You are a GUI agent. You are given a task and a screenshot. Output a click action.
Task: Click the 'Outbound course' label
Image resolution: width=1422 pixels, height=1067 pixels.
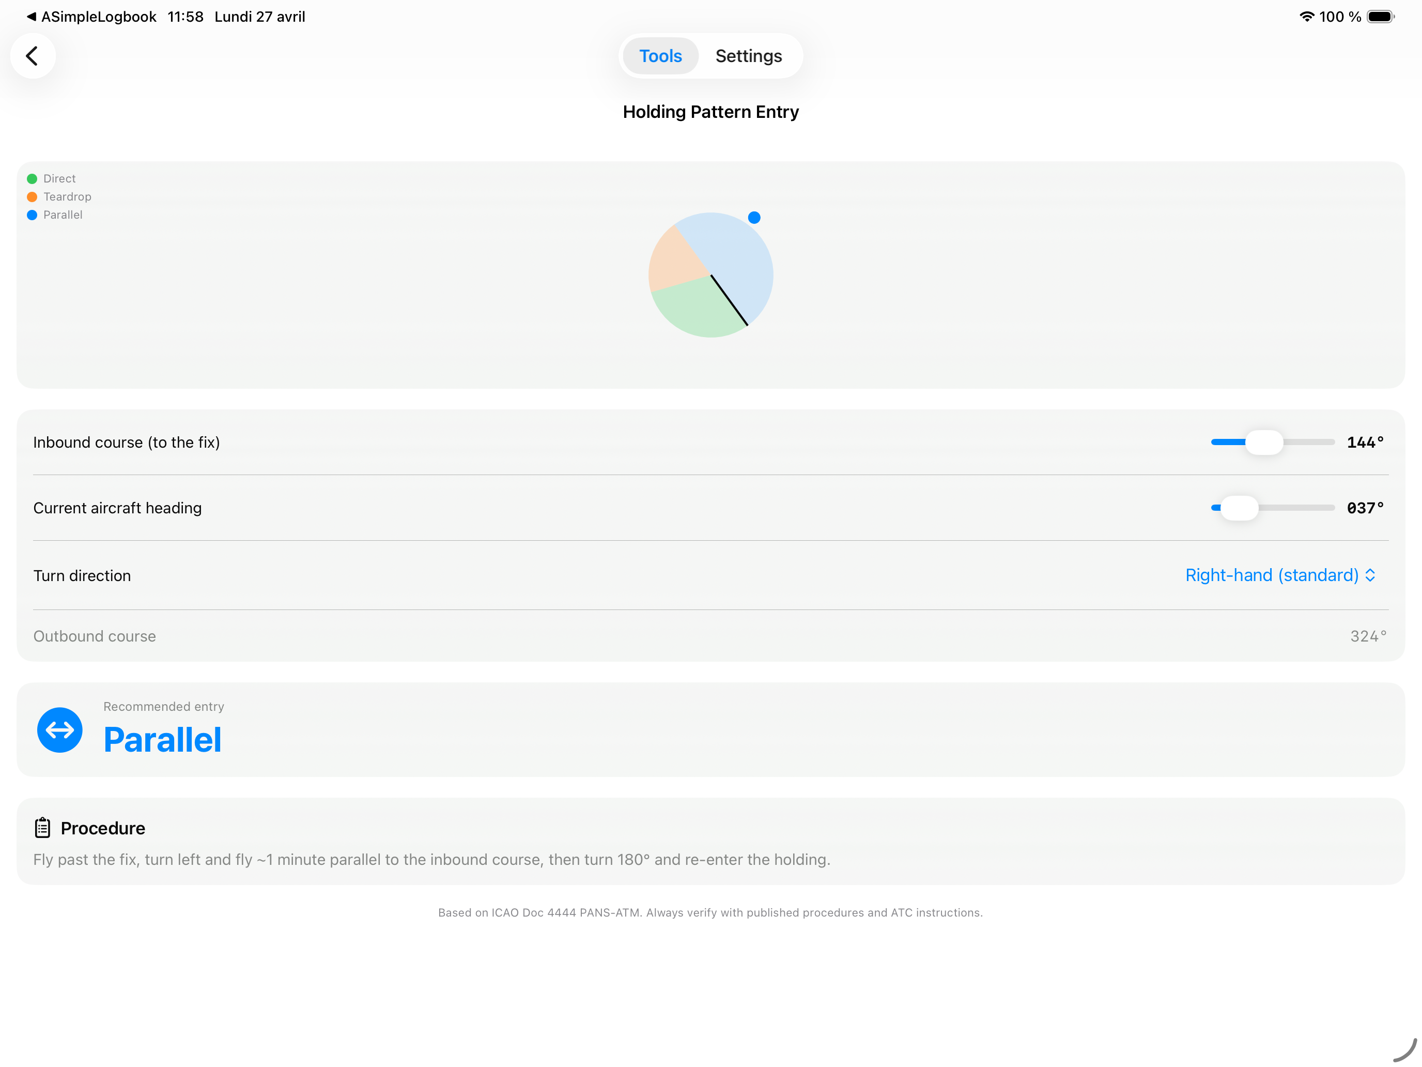(95, 636)
